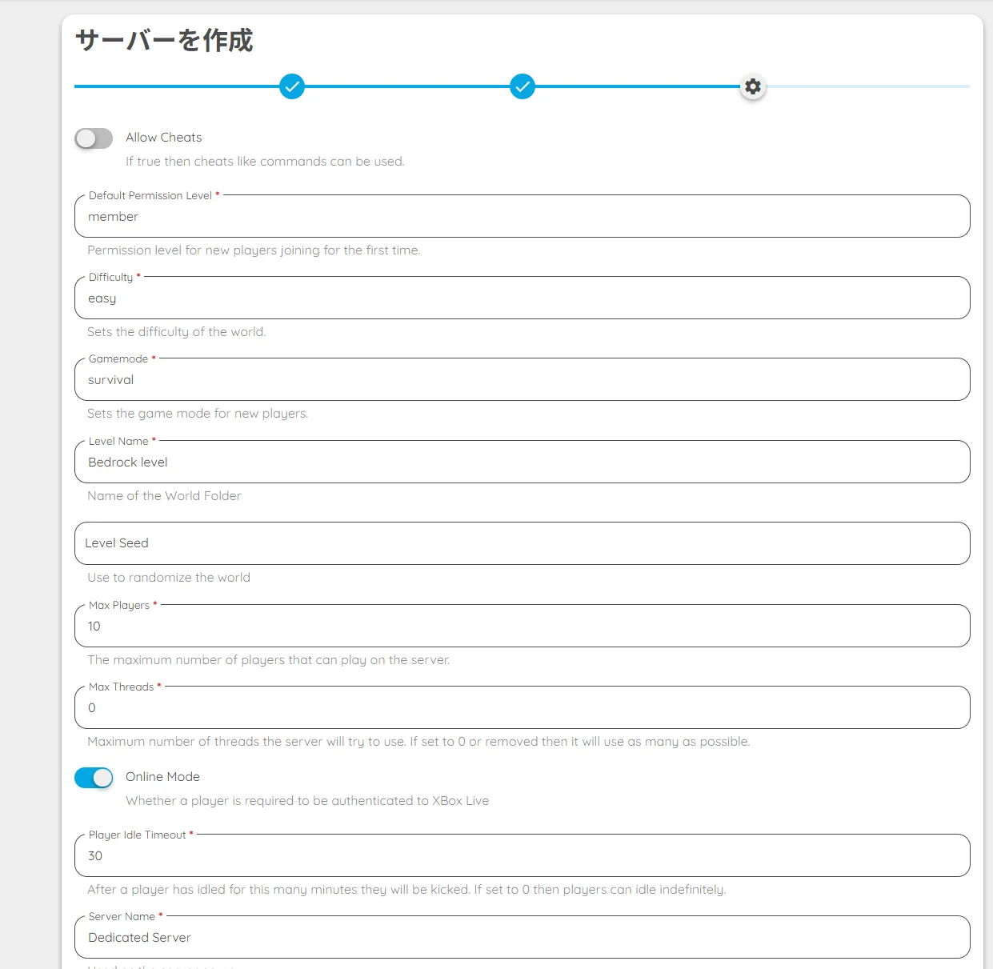Click the Player Idle Timeout field
Image resolution: width=993 pixels, height=969 pixels.
click(522, 856)
